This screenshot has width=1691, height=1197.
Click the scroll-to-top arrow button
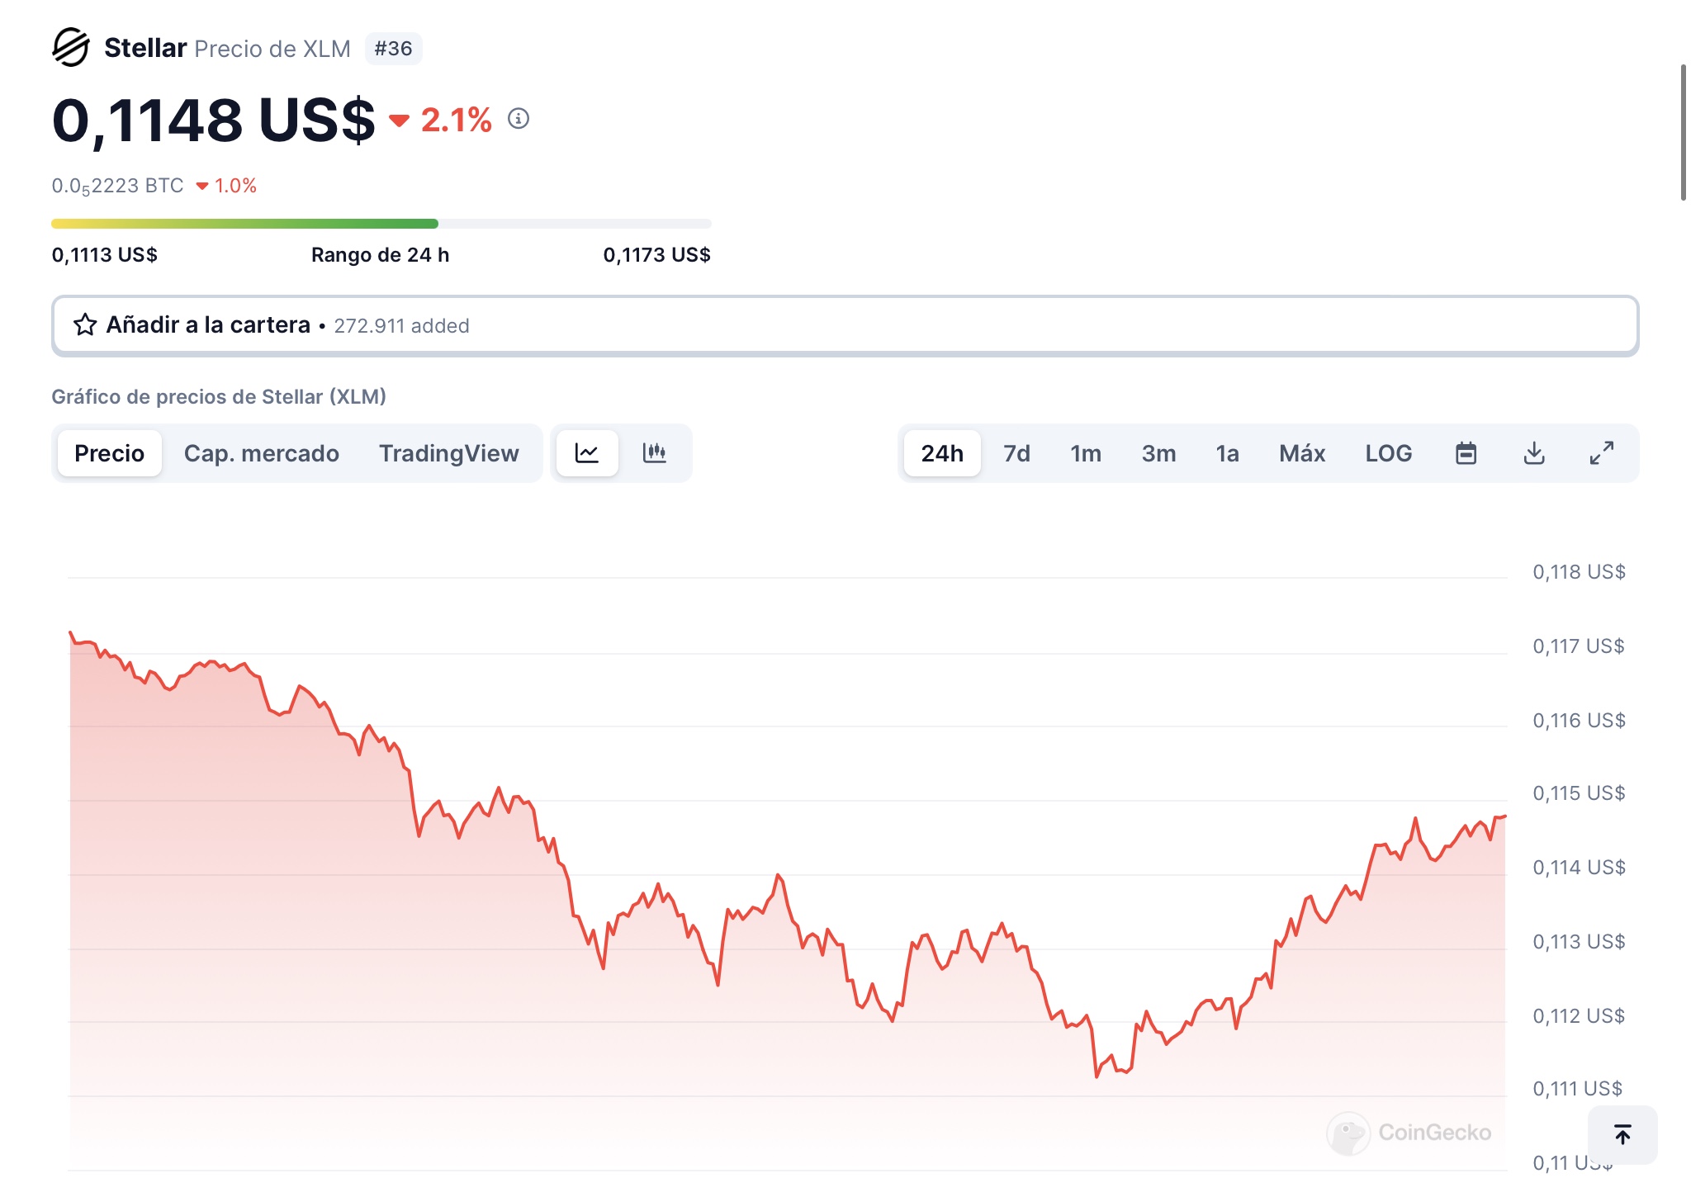pyautogui.click(x=1622, y=1135)
